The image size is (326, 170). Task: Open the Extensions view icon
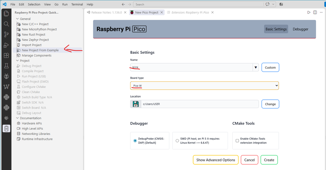tap(6, 55)
